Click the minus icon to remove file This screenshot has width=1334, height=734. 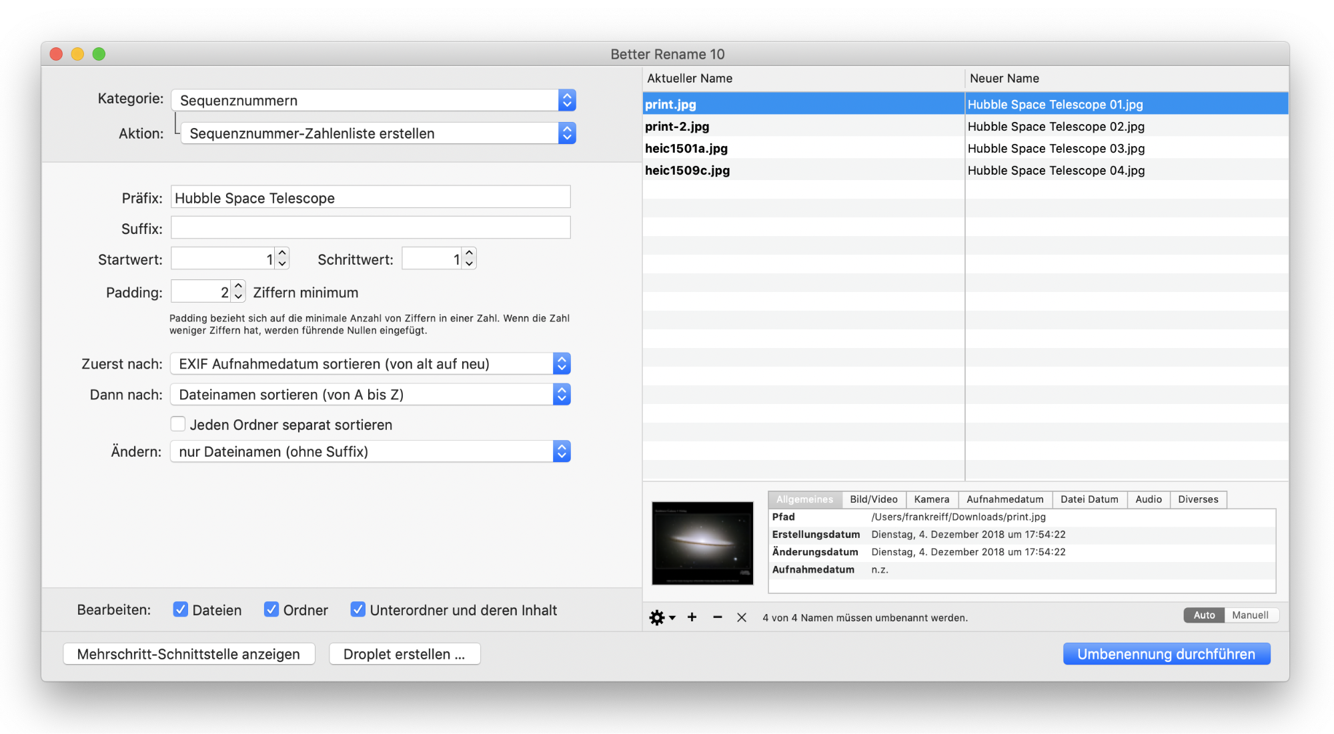[718, 617]
